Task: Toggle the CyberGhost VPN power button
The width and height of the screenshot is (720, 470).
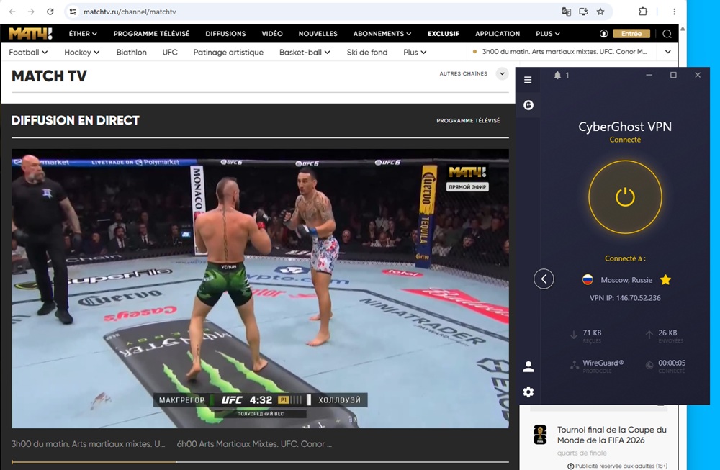Action: [625, 197]
